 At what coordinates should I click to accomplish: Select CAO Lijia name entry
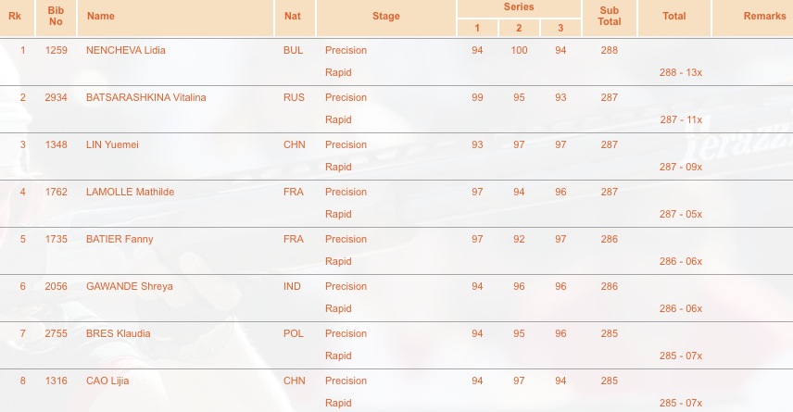(107, 381)
